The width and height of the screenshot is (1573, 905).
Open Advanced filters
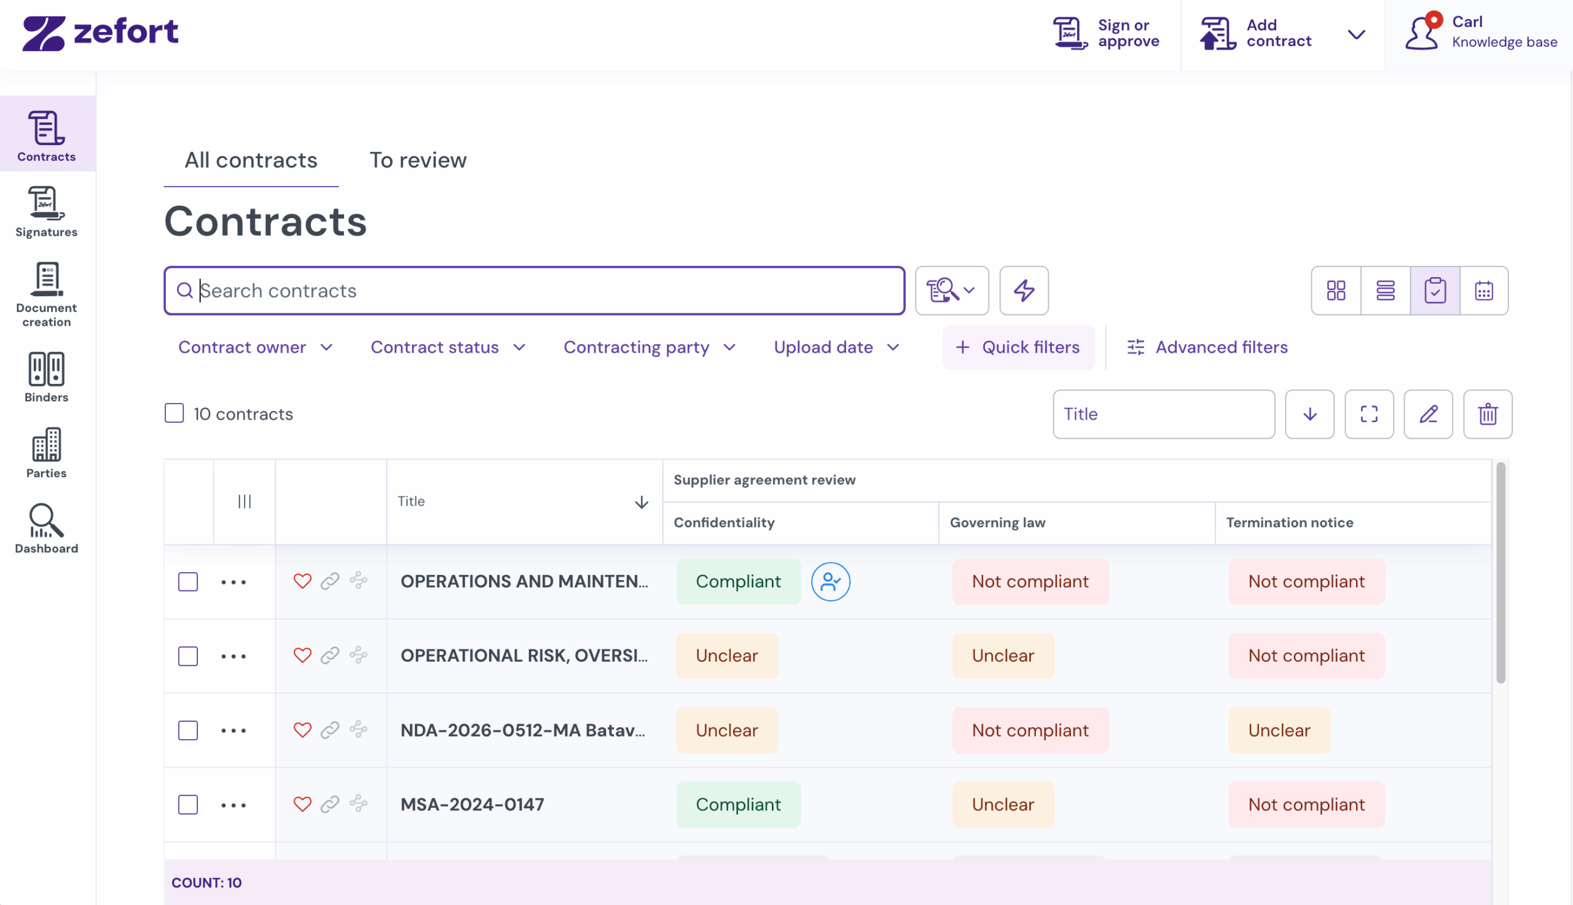pyautogui.click(x=1207, y=348)
